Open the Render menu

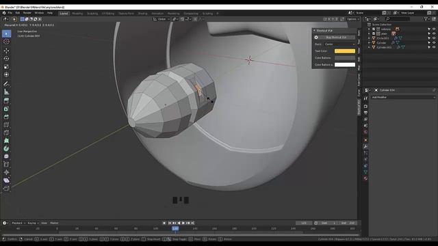(27, 13)
